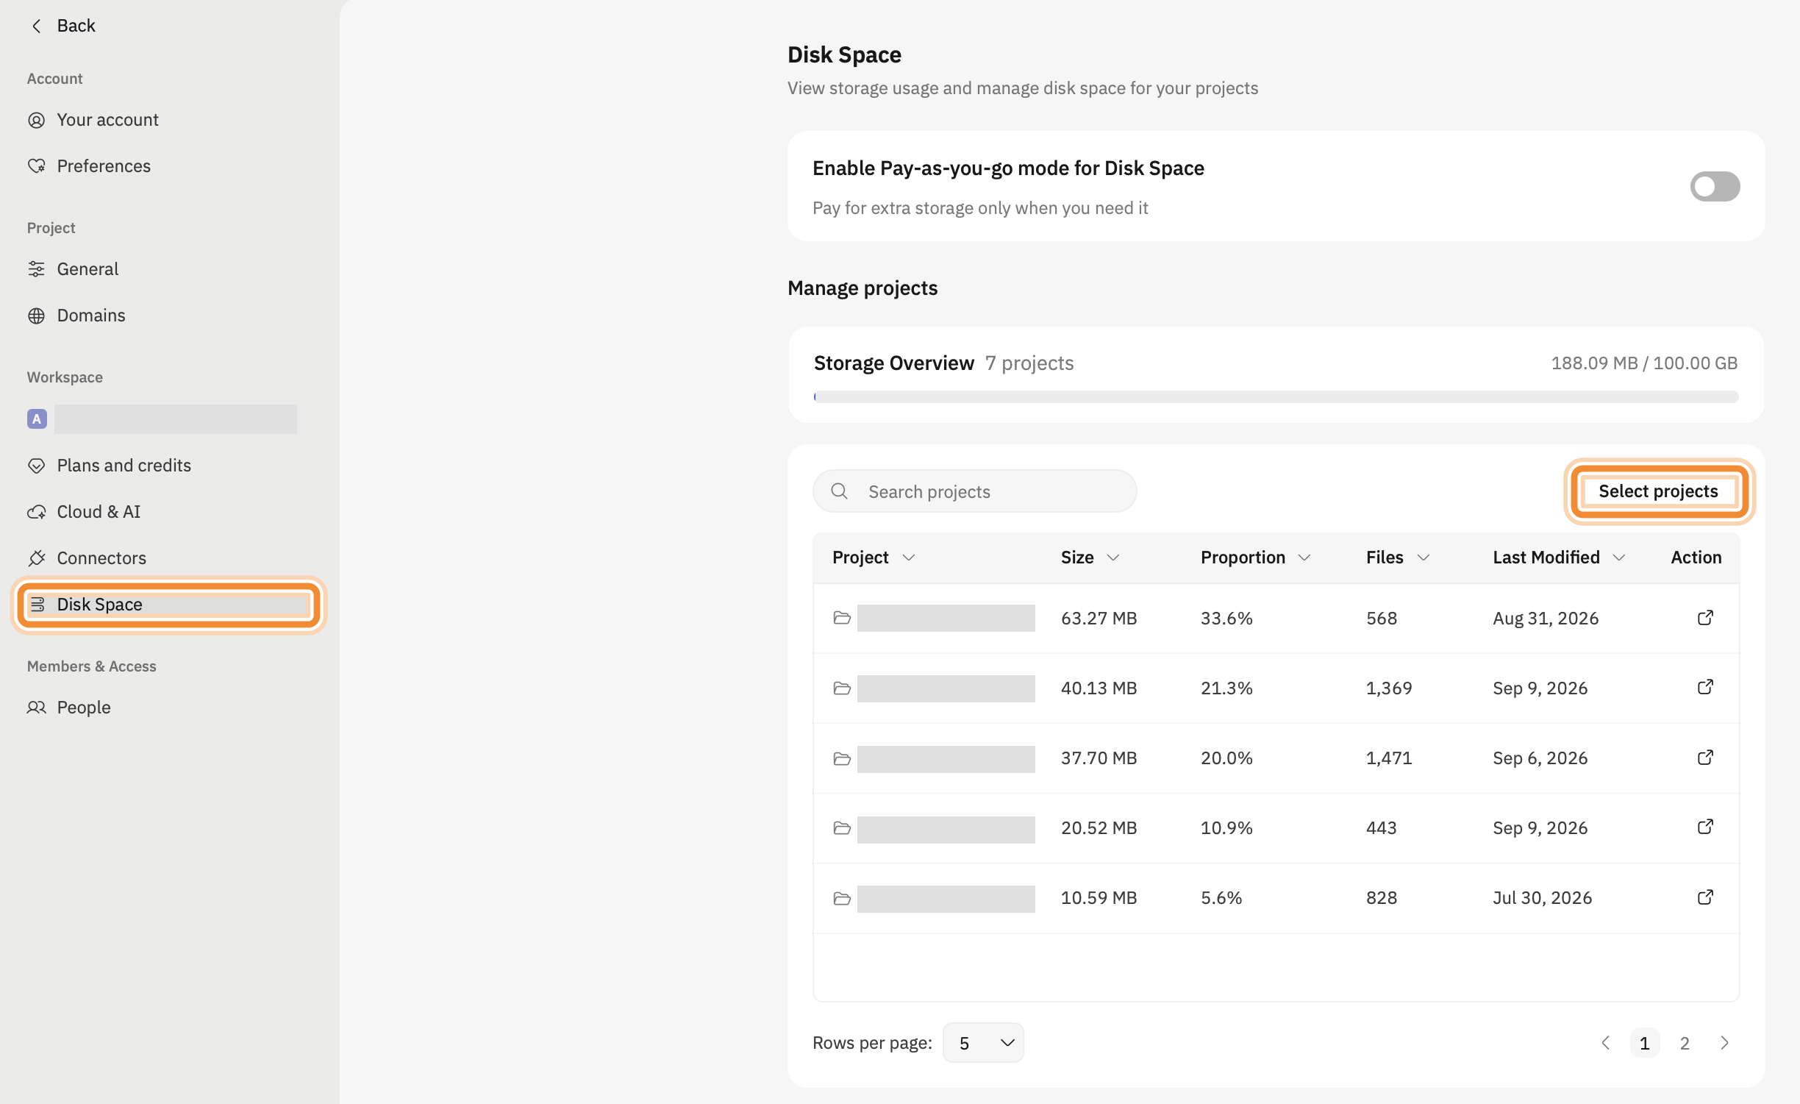1800x1104 pixels.
Task: Click the search magnifier icon
Action: tap(839, 491)
